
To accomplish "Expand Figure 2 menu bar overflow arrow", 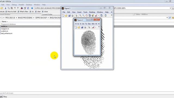I will 99,24.
